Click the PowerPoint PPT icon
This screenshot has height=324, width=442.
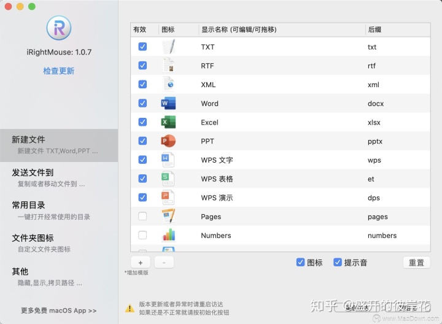pyautogui.click(x=168, y=141)
